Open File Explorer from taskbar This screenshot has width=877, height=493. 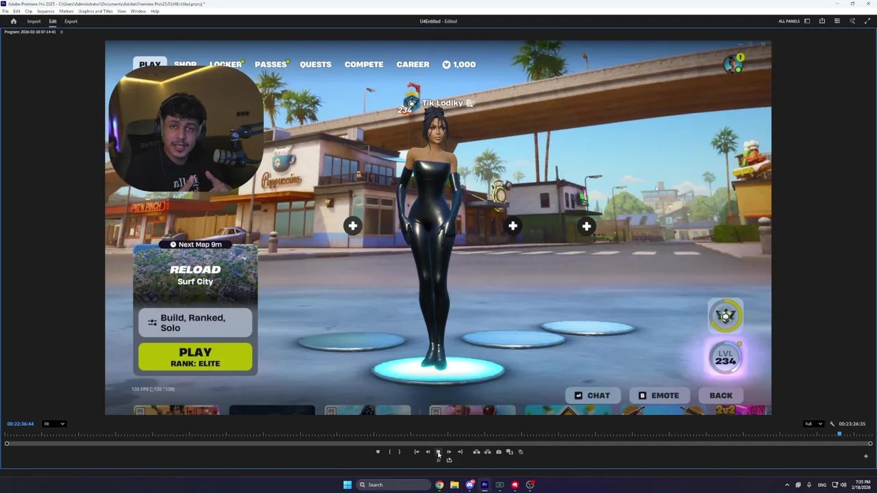pyautogui.click(x=454, y=485)
